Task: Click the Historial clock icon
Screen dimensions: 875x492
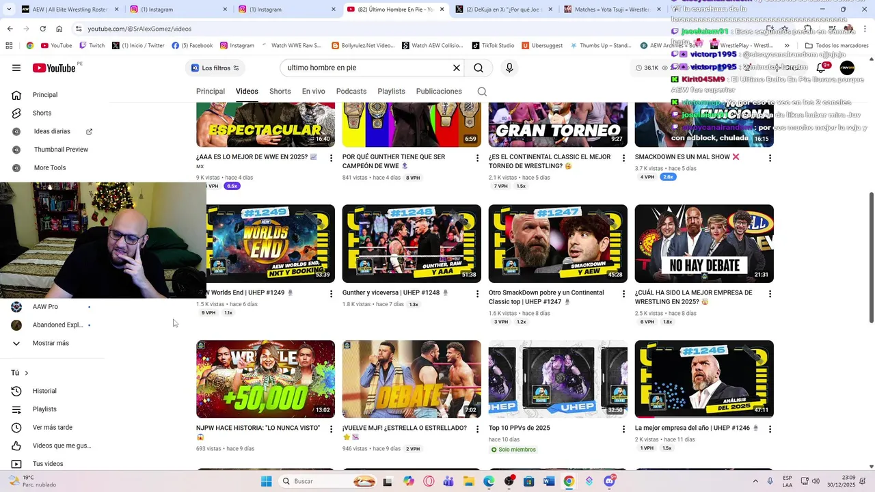Action: [x=16, y=391]
